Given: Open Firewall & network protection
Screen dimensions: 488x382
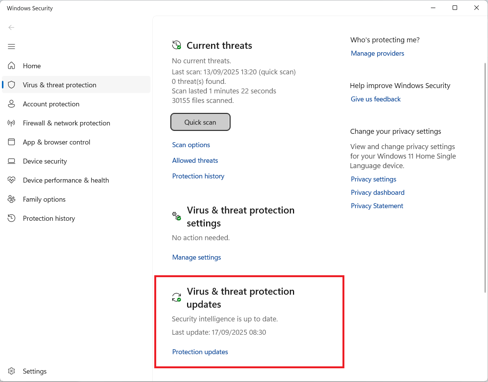Looking at the screenshot, I should [x=67, y=123].
